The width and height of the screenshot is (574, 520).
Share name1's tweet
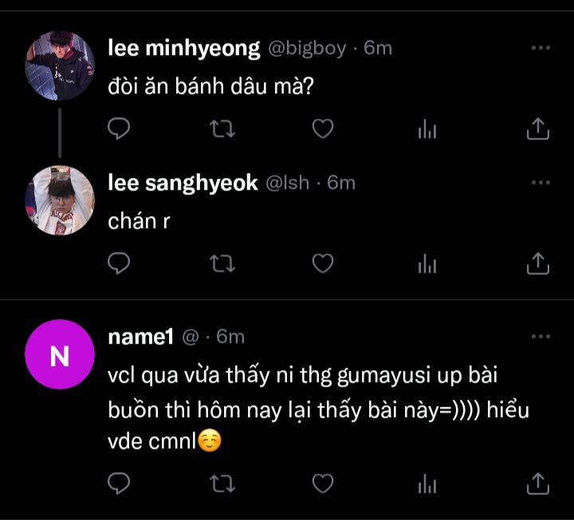click(x=538, y=483)
